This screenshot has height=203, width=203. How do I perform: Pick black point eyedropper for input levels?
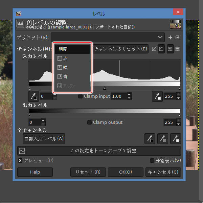point(34,96)
